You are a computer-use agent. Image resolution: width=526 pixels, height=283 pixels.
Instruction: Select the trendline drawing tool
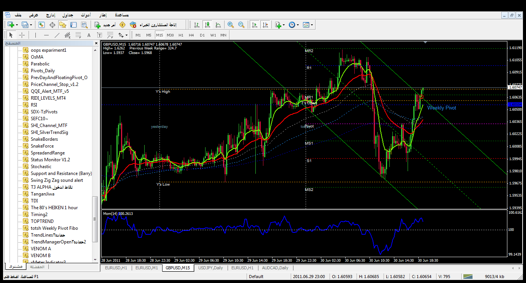click(x=57, y=35)
